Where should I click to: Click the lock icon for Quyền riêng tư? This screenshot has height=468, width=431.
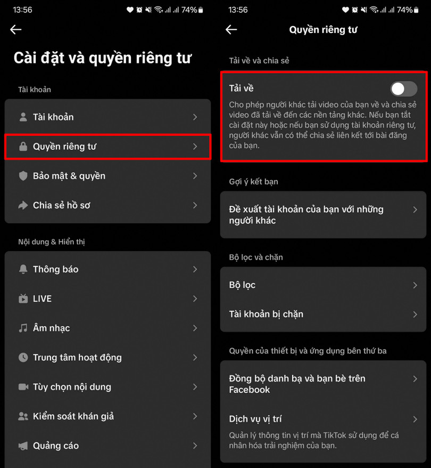[23, 146]
